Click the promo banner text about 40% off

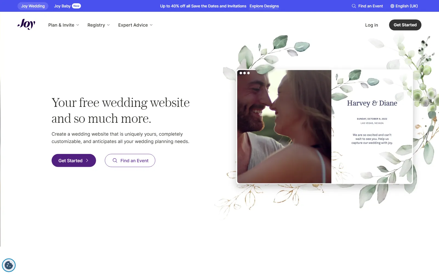point(203,6)
